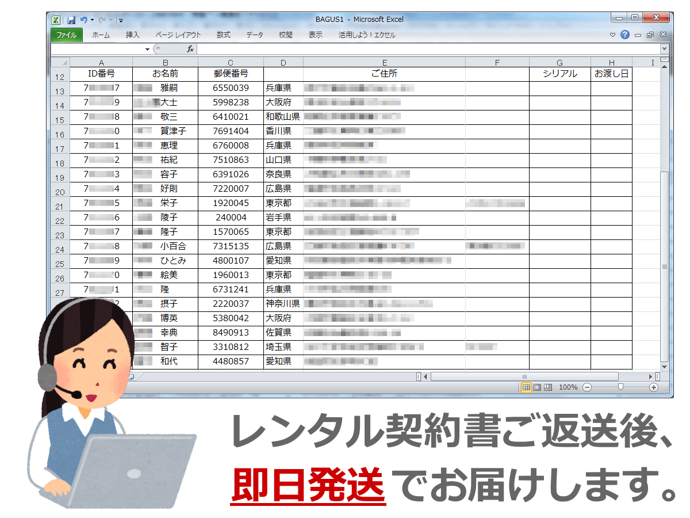The width and height of the screenshot is (690, 518).
Task: Select column A header
Action: 101,62
